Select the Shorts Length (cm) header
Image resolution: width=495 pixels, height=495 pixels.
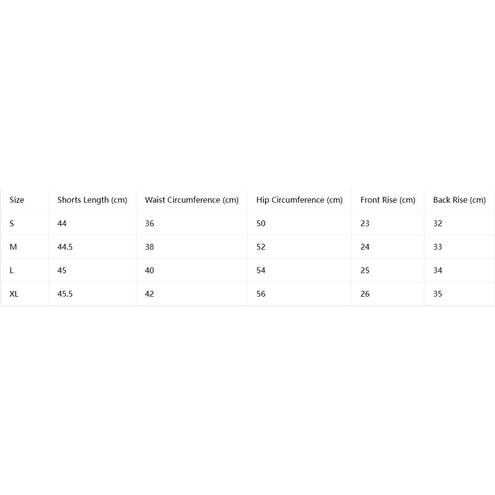(92, 200)
